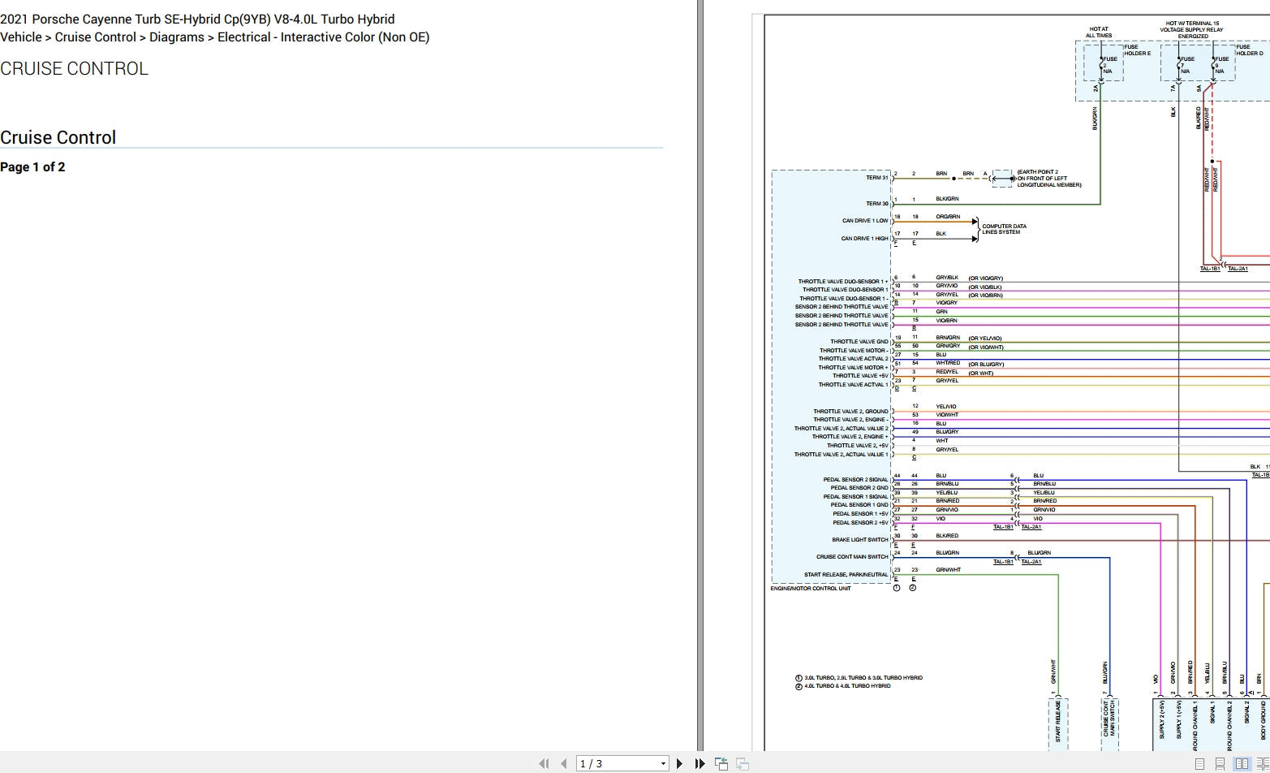Select two-page continuous scrolling layout

(1261, 763)
